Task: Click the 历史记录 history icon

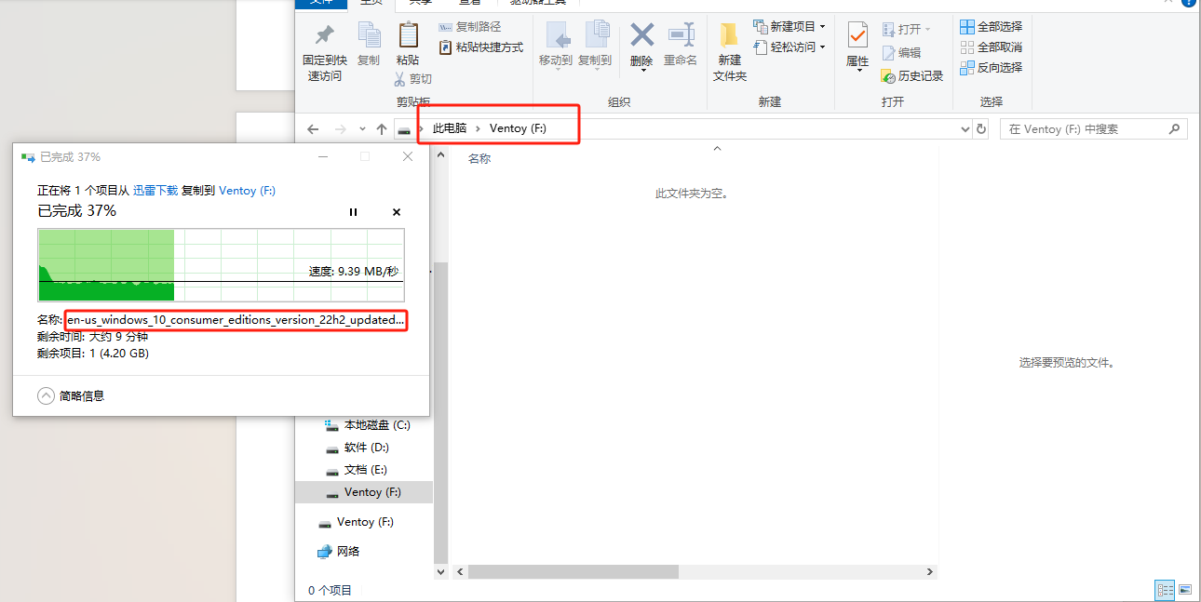Action: coord(888,75)
